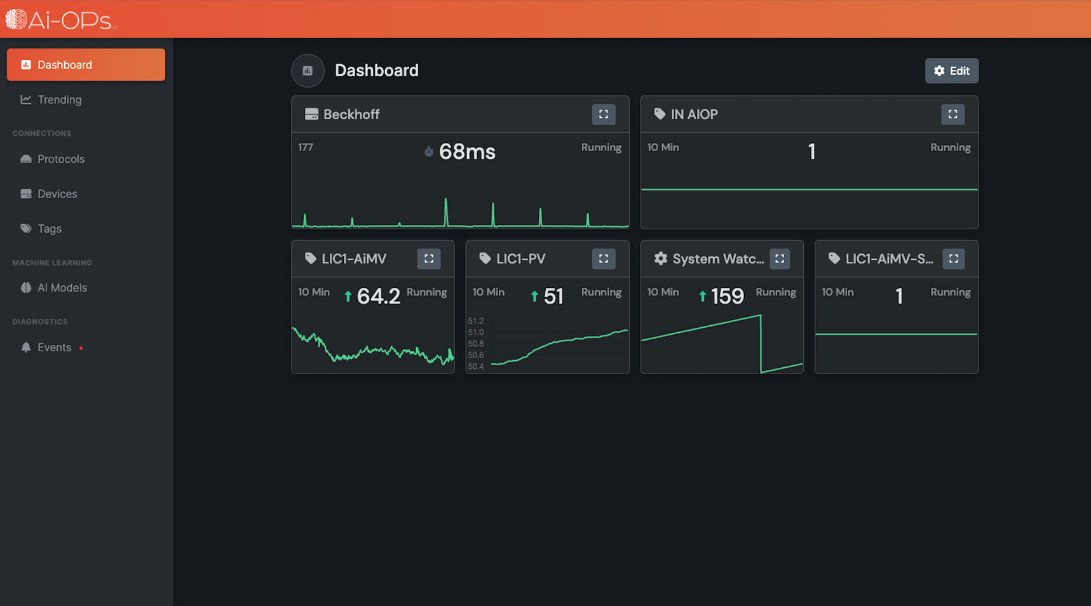The height and width of the screenshot is (606, 1091).
Task: Select the Dashboard icon in sidebar
Action: coord(25,64)
